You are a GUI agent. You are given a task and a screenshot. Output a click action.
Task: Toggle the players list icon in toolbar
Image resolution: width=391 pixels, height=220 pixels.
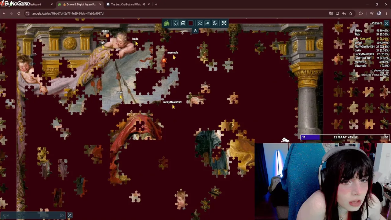(200, 23)
